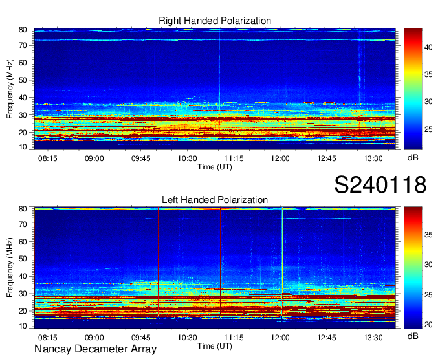Click the 'Left Handed Polarization' plot title
The image size is (440, 357).
point(215,200)
